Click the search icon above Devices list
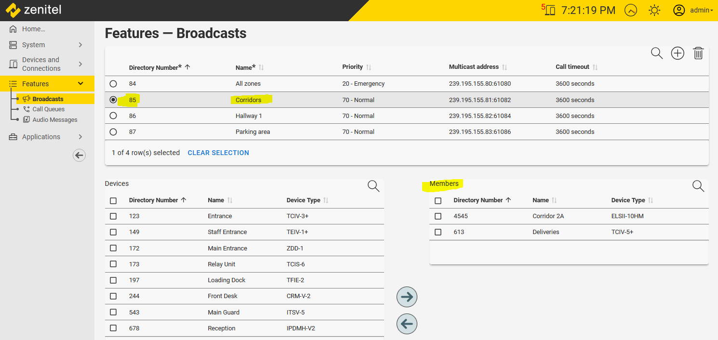This screenshot has width=718, height=340. pyautogui.click(x=373, y=186)
